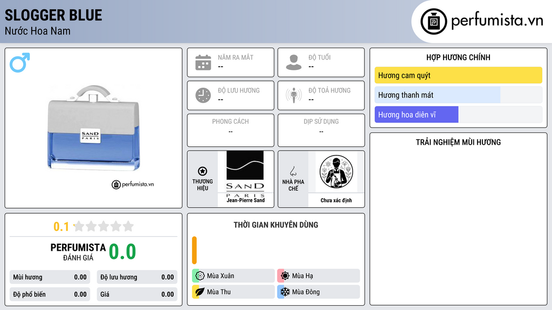Click the TRẢI NGHIỆM MÙI HƯƠNG heading
552x310 pixels.
click(458, 142)
